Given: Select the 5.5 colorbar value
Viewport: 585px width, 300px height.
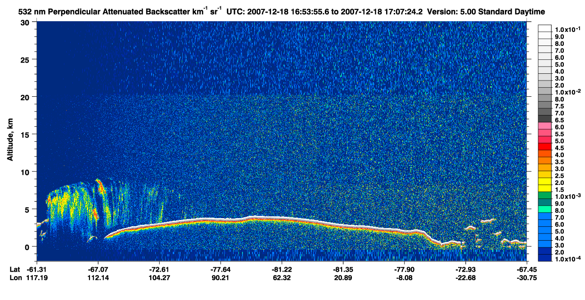Looking at the screenshot, I should point(560,134).
